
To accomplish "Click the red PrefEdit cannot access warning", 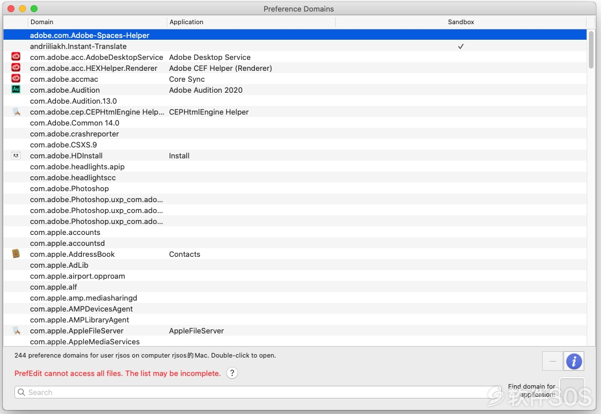I will (118, 373).
